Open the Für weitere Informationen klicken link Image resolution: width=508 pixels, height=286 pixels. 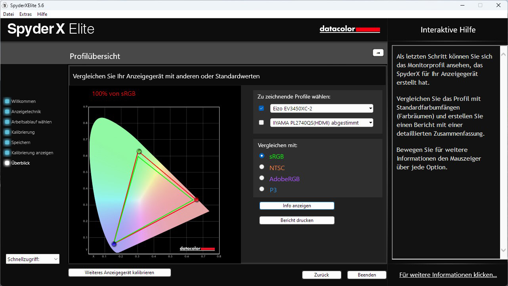tap(448, 275)
